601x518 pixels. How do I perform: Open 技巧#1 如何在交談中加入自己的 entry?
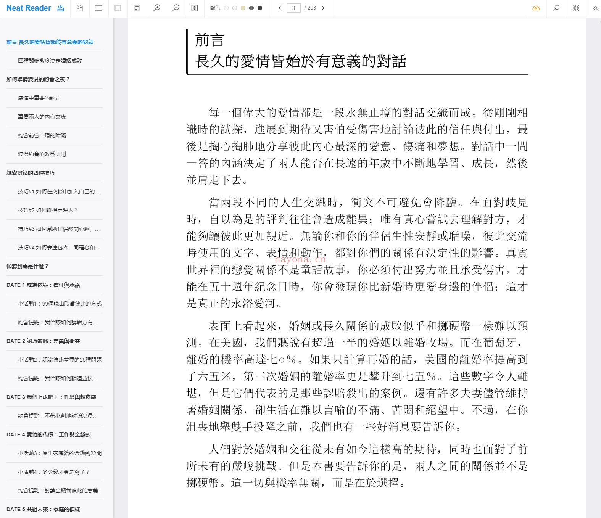pos(59,191)
